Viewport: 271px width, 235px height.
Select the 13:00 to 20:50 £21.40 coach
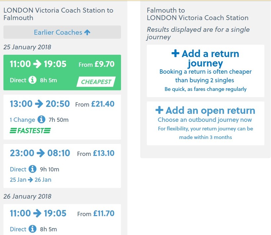tap(62, 104)
